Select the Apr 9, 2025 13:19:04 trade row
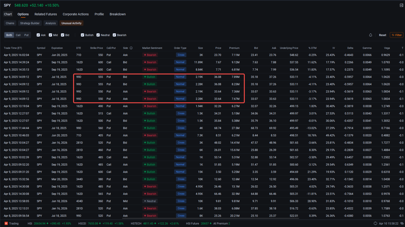This screenshot has height=227, width=405. click(x=202, y=106)
